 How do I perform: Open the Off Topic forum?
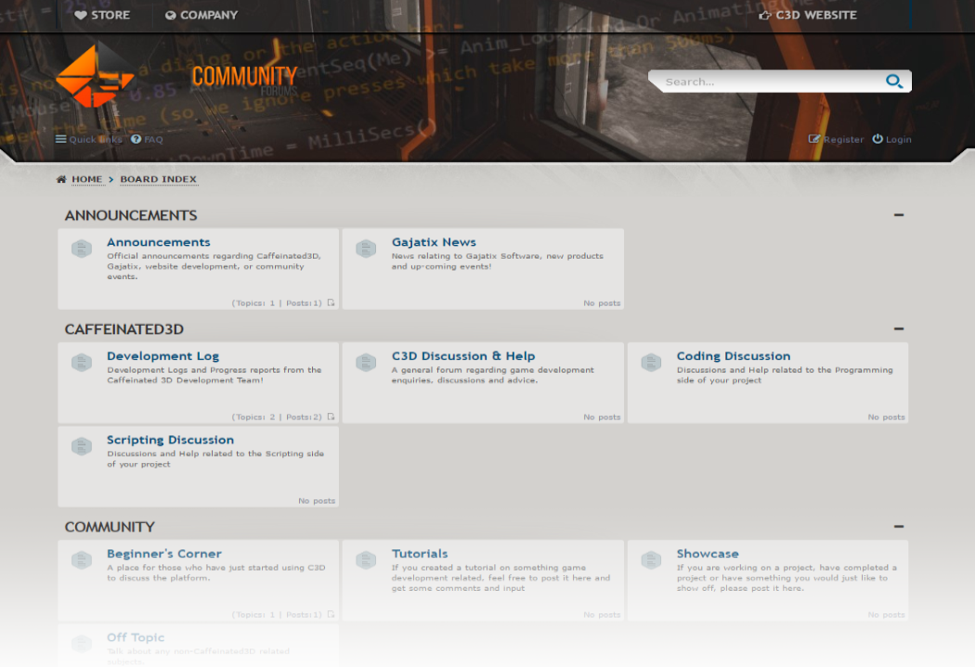136,637
